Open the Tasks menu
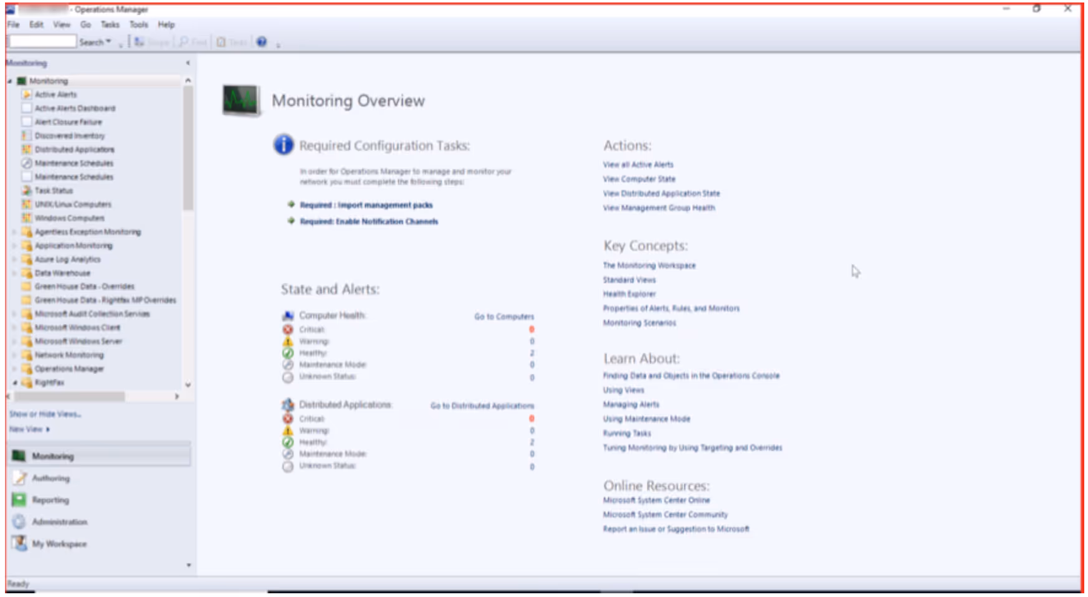This screenshot has height=597, width=1088. pyautogui.click(x=110, y=24)
